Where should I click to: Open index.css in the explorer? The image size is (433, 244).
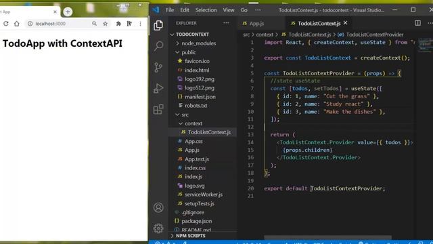[x=195, y=168]
